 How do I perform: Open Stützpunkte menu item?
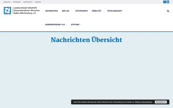point(82,11)
